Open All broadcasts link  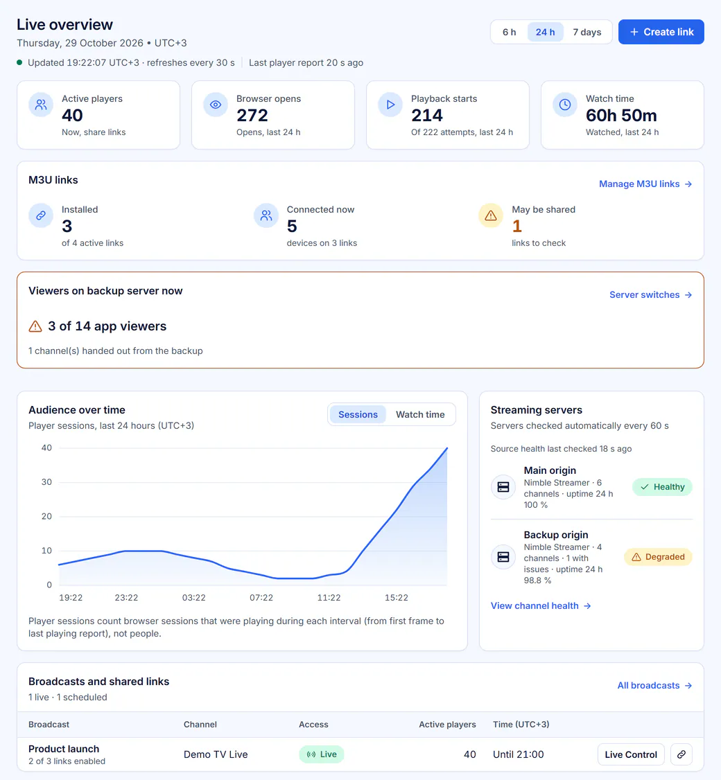click(x=654, y=686)
